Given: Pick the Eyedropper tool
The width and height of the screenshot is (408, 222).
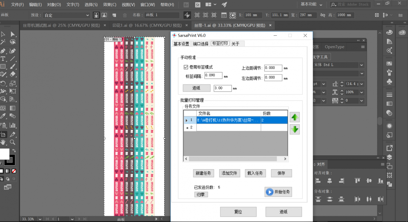Looking at the screenshot, I should [3, 117].
